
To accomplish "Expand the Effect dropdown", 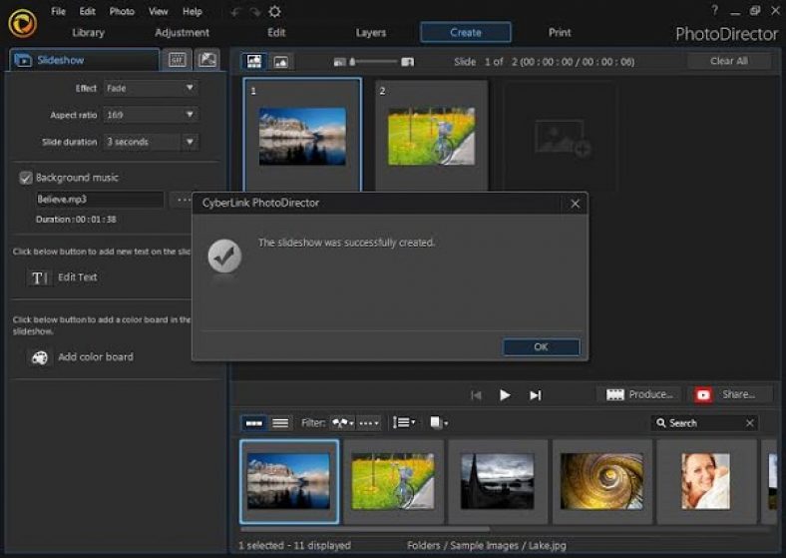I will coord(190,88).
